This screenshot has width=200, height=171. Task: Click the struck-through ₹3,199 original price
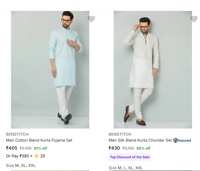128,148
